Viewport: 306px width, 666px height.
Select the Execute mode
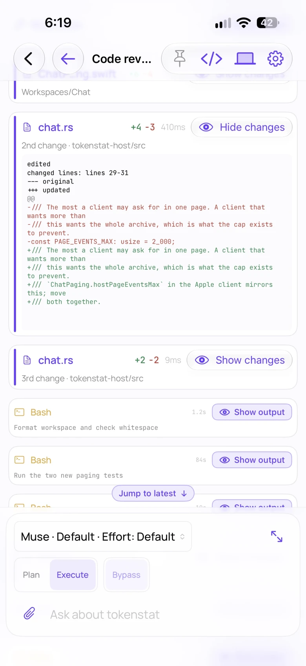coord(73,575)
